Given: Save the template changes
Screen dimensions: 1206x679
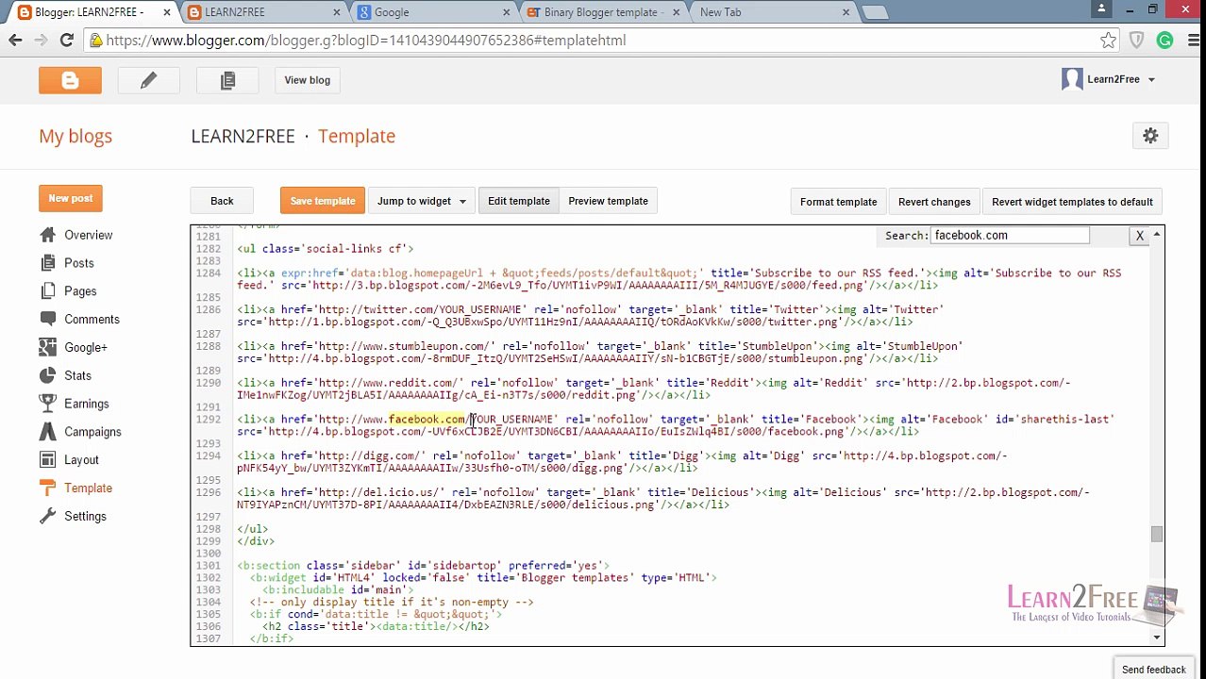Looking at the screenshot, I should pyautogui.click(x=323, y=201).
